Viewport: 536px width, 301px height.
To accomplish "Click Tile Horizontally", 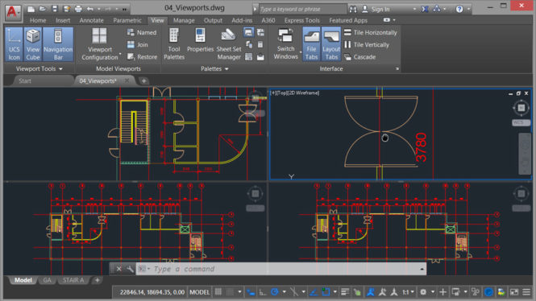I will (371, 32).
